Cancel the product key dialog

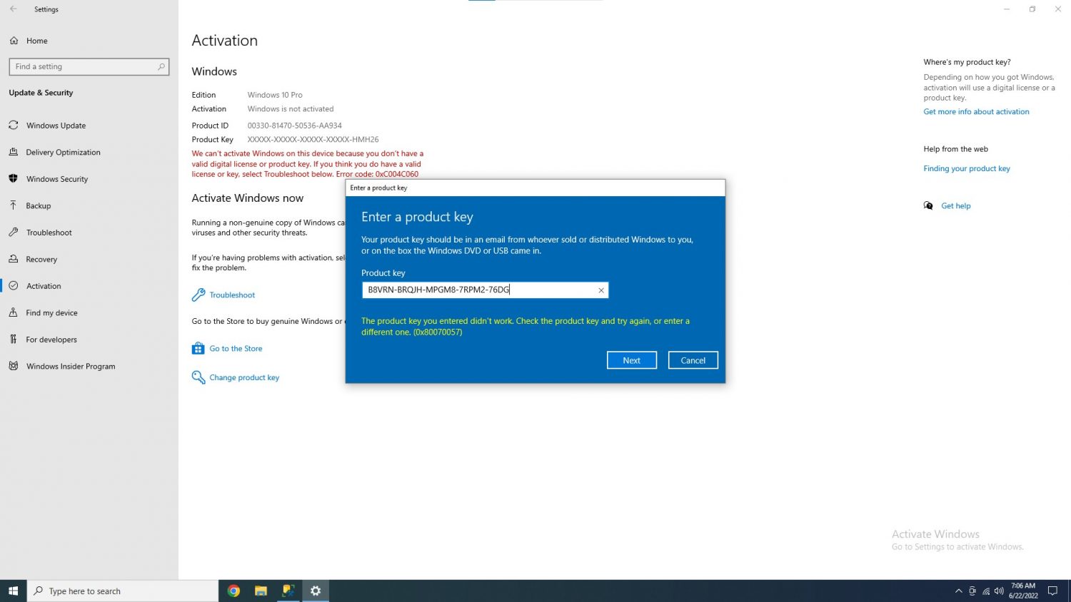(x=693, y=360)
